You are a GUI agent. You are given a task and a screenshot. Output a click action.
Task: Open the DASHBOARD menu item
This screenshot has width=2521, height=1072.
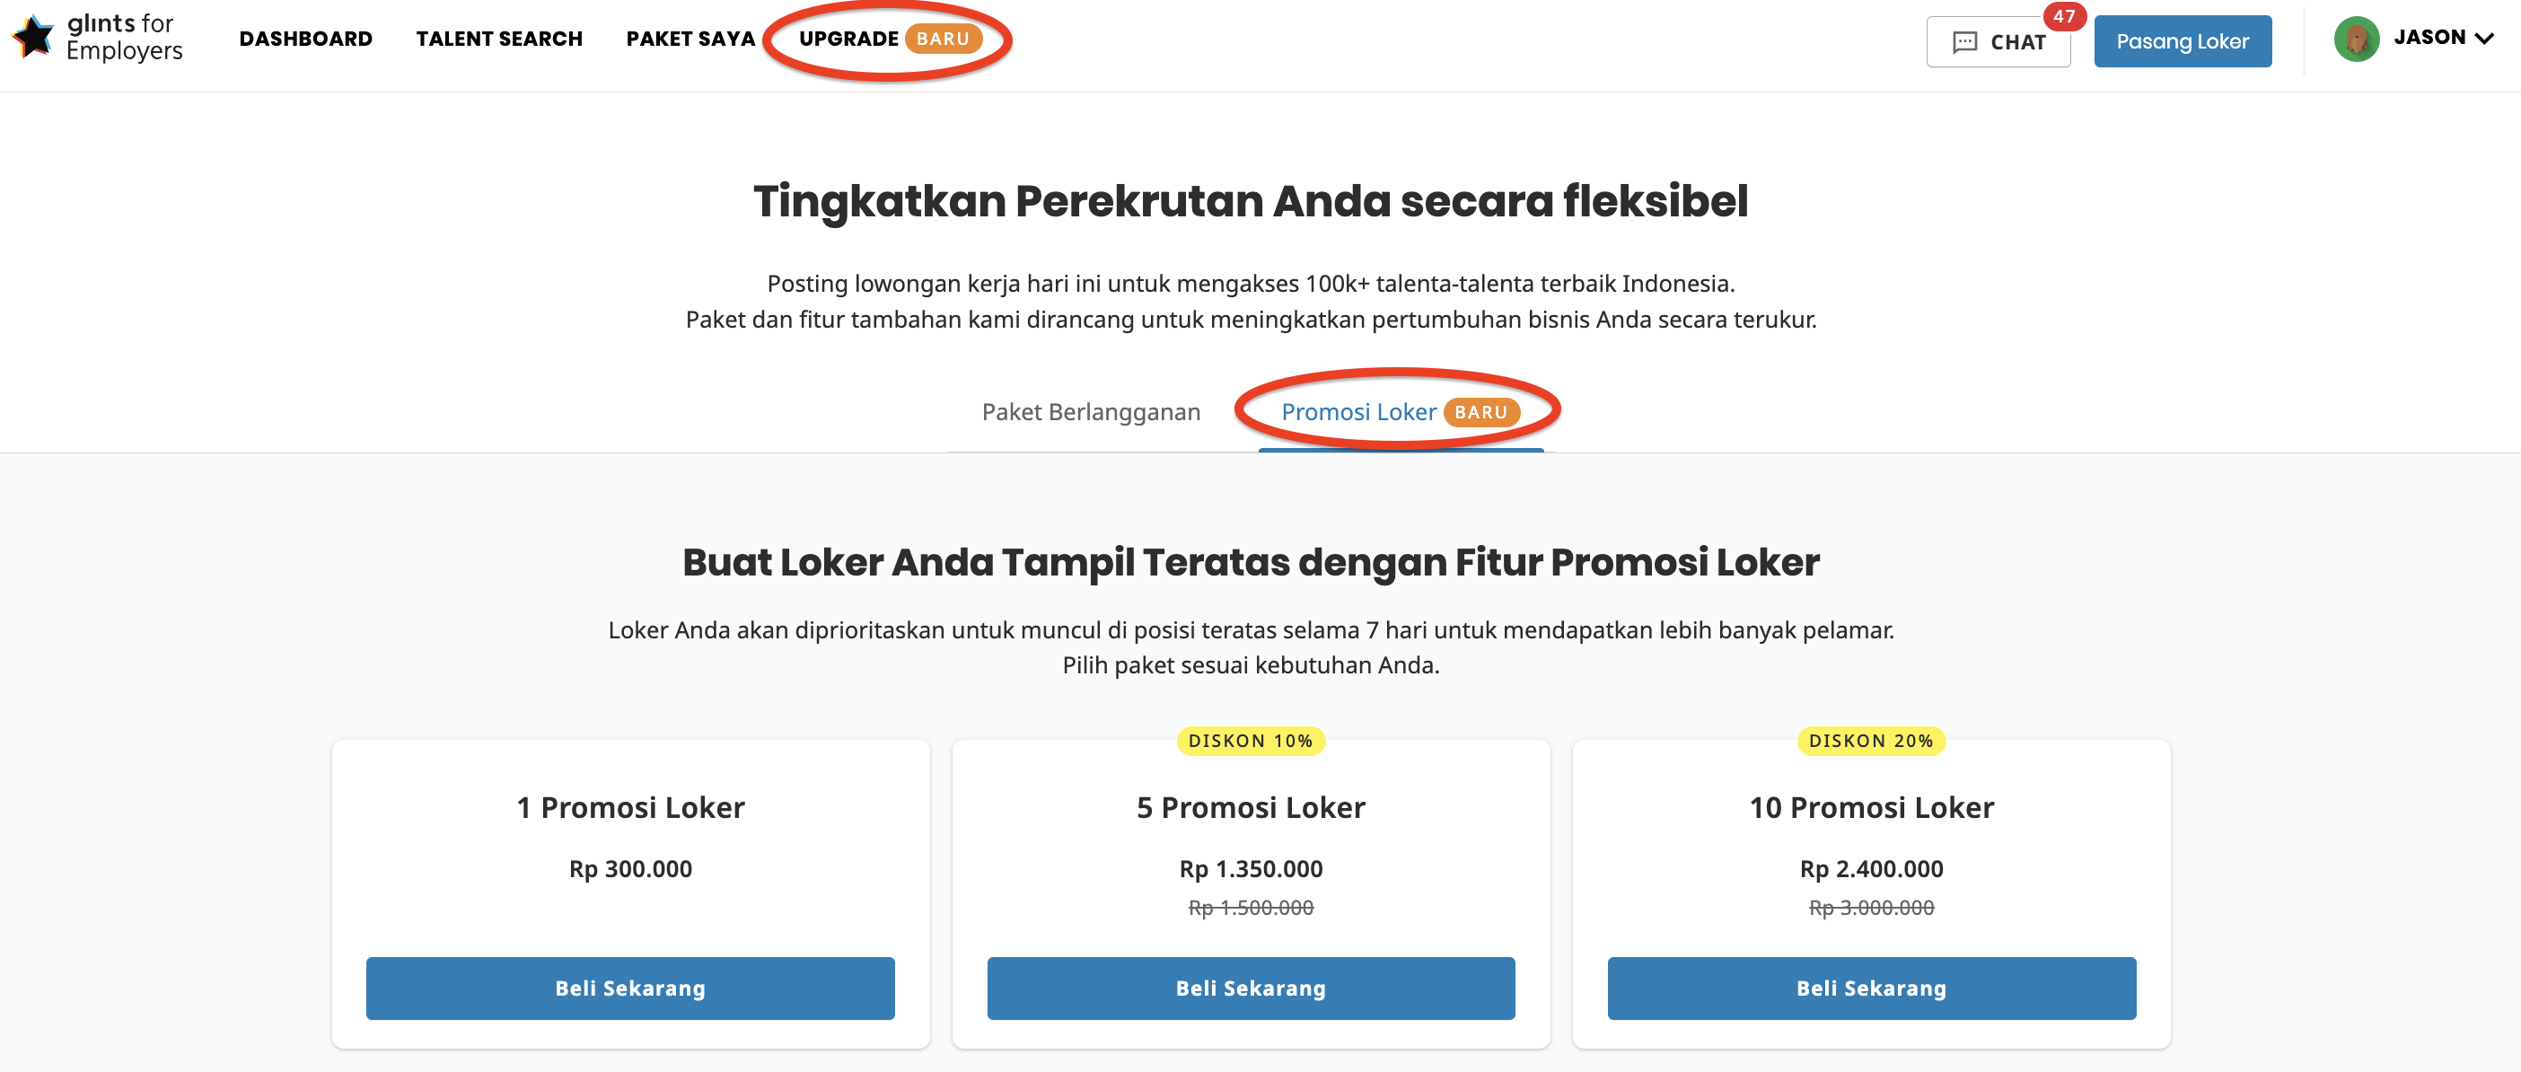(305, 40)
